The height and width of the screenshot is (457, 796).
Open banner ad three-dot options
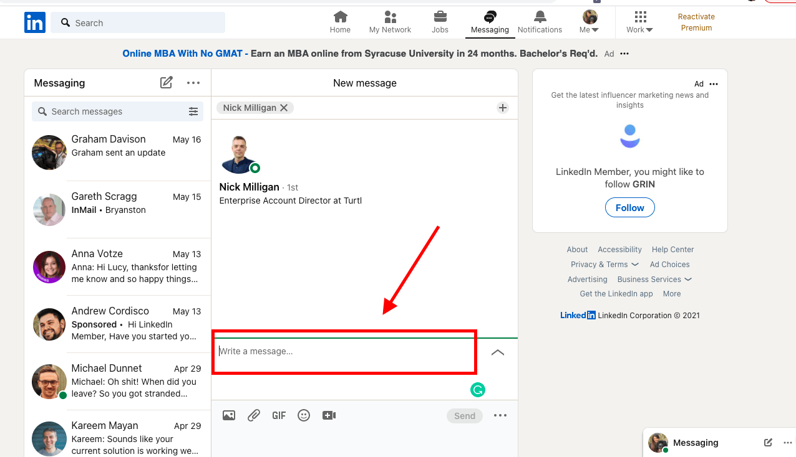624,54
